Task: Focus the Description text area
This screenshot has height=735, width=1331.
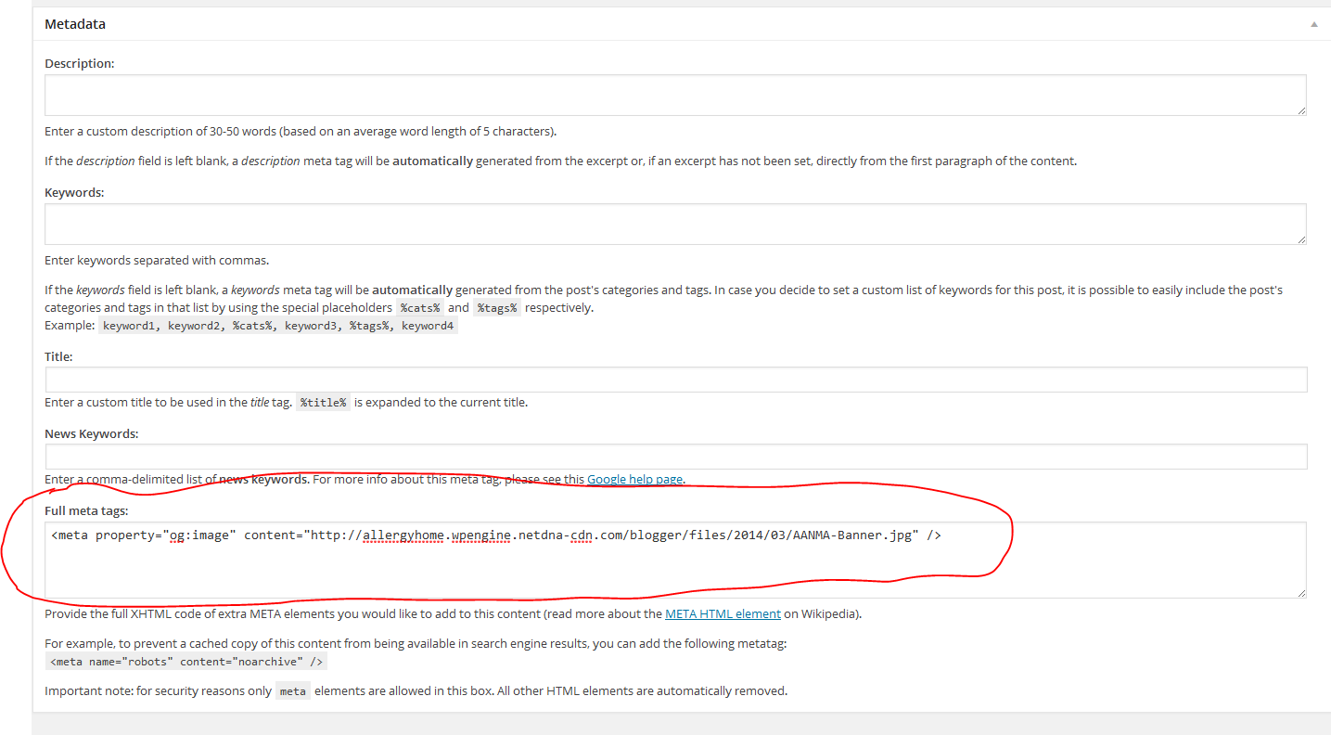Action: pos(675,96)
